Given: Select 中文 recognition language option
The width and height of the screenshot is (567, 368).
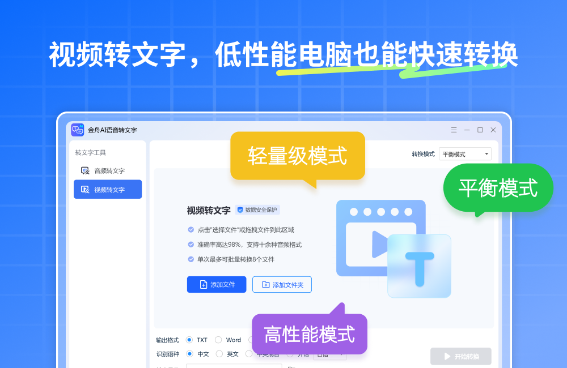Looking at the screenshot, I should (191, 354).
